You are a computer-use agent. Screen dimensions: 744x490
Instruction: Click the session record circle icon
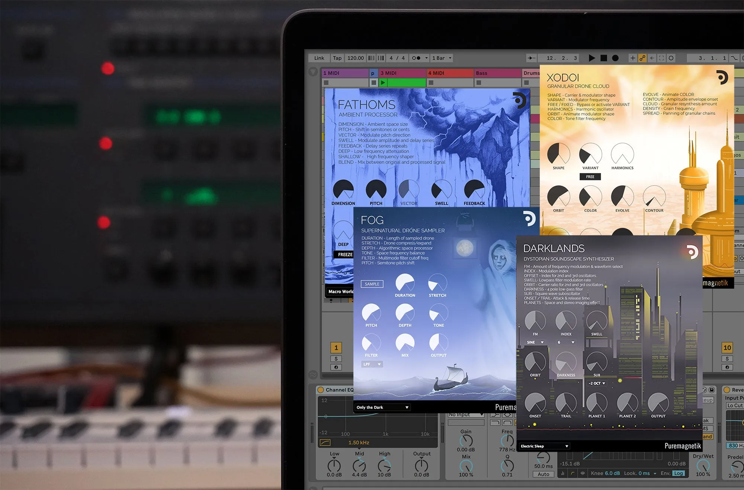671,58
